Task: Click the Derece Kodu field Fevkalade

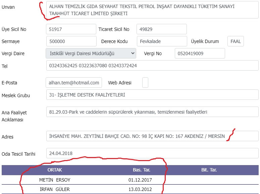Action: [162, 41]
